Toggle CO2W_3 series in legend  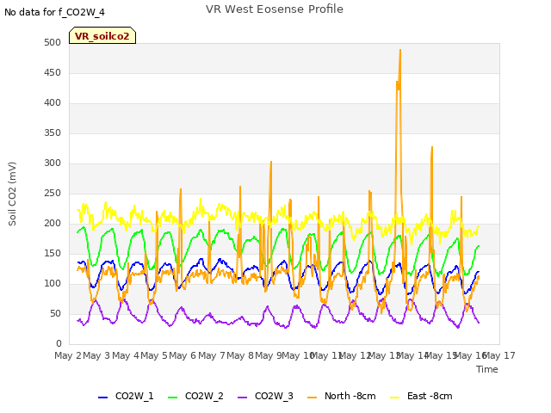click(x=266, y=396)
